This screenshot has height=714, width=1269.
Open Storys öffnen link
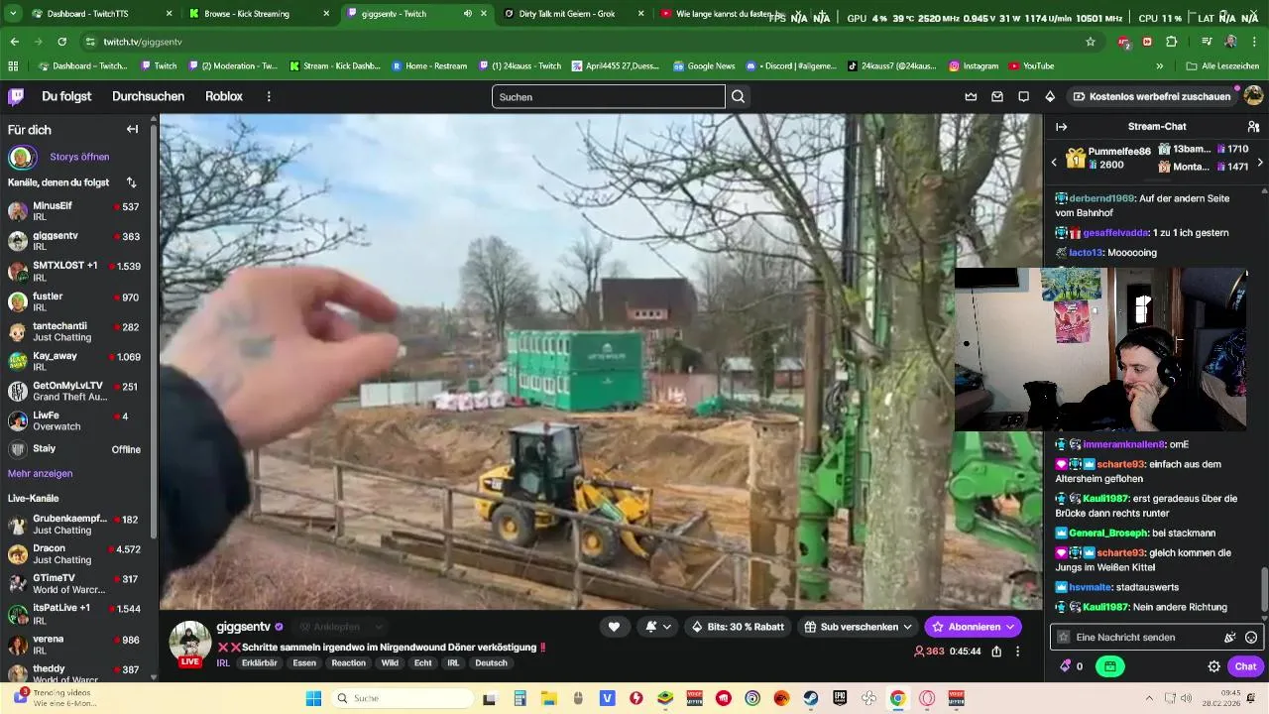pos(79,157)
